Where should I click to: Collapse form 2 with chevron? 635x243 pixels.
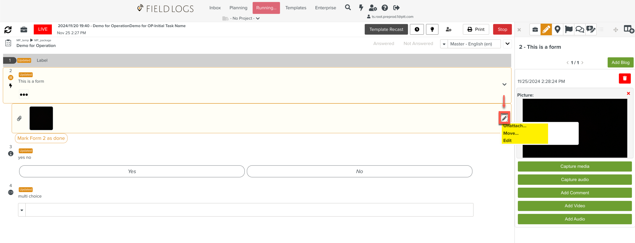504,84
